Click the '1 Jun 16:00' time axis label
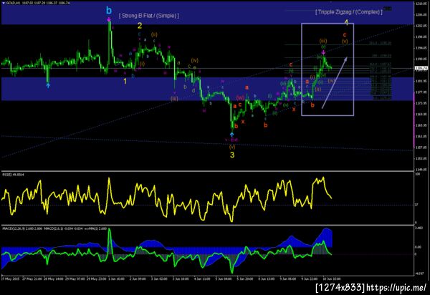Viewport: 430px width, 295px height. (x=118, y=279)
